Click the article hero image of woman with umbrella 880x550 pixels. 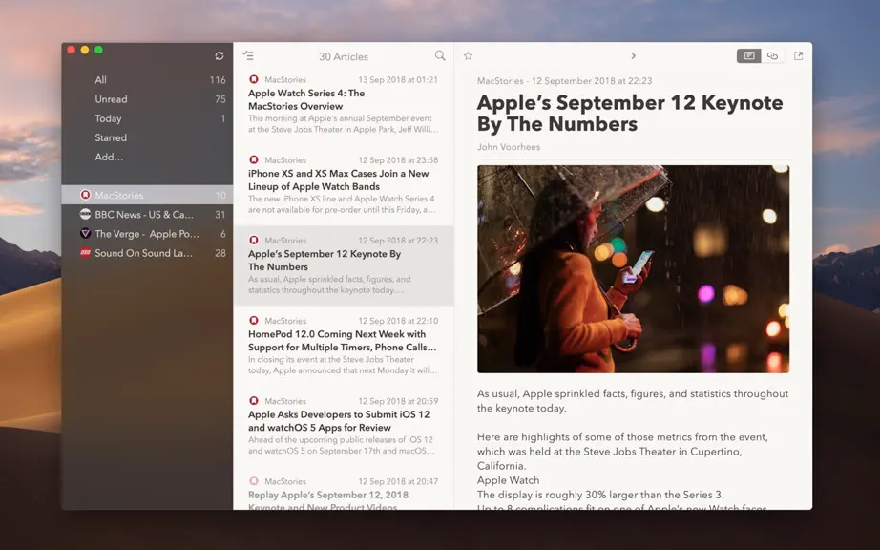pyautogui.click(x=633, y=269)
